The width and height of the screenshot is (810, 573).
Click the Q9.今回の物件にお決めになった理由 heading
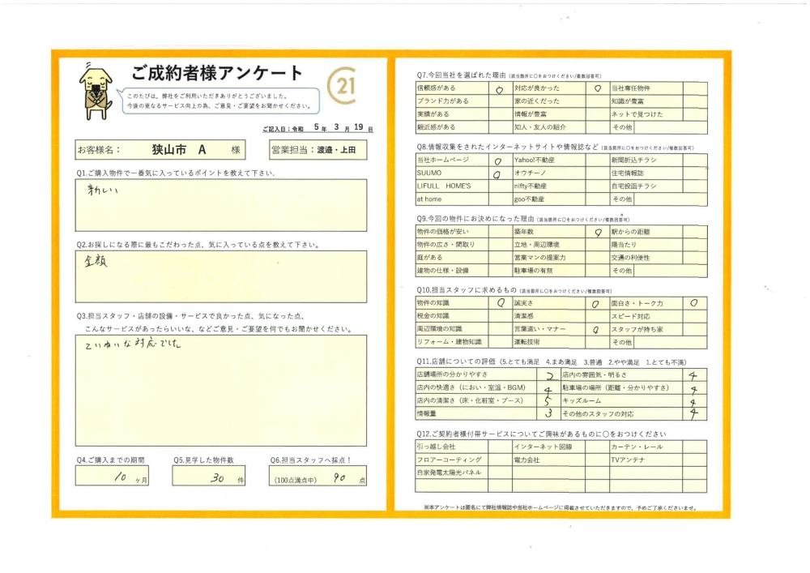click(x=475, y=219)
